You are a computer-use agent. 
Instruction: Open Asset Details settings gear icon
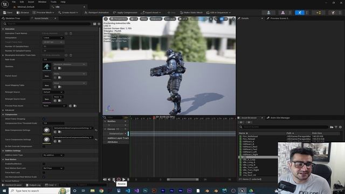(99, 24)
